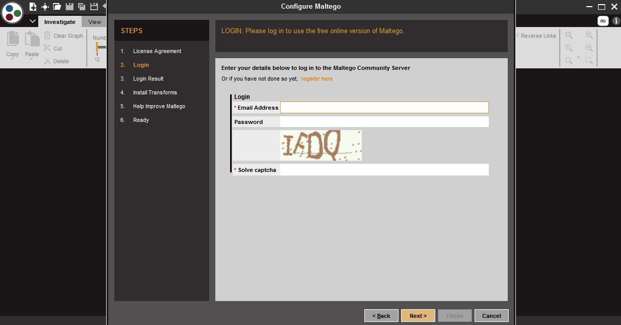Click the Next button

tap(418, 316)
